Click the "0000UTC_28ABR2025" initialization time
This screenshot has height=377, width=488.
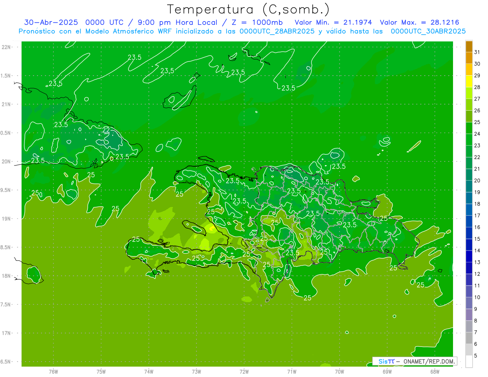[277, 31]
